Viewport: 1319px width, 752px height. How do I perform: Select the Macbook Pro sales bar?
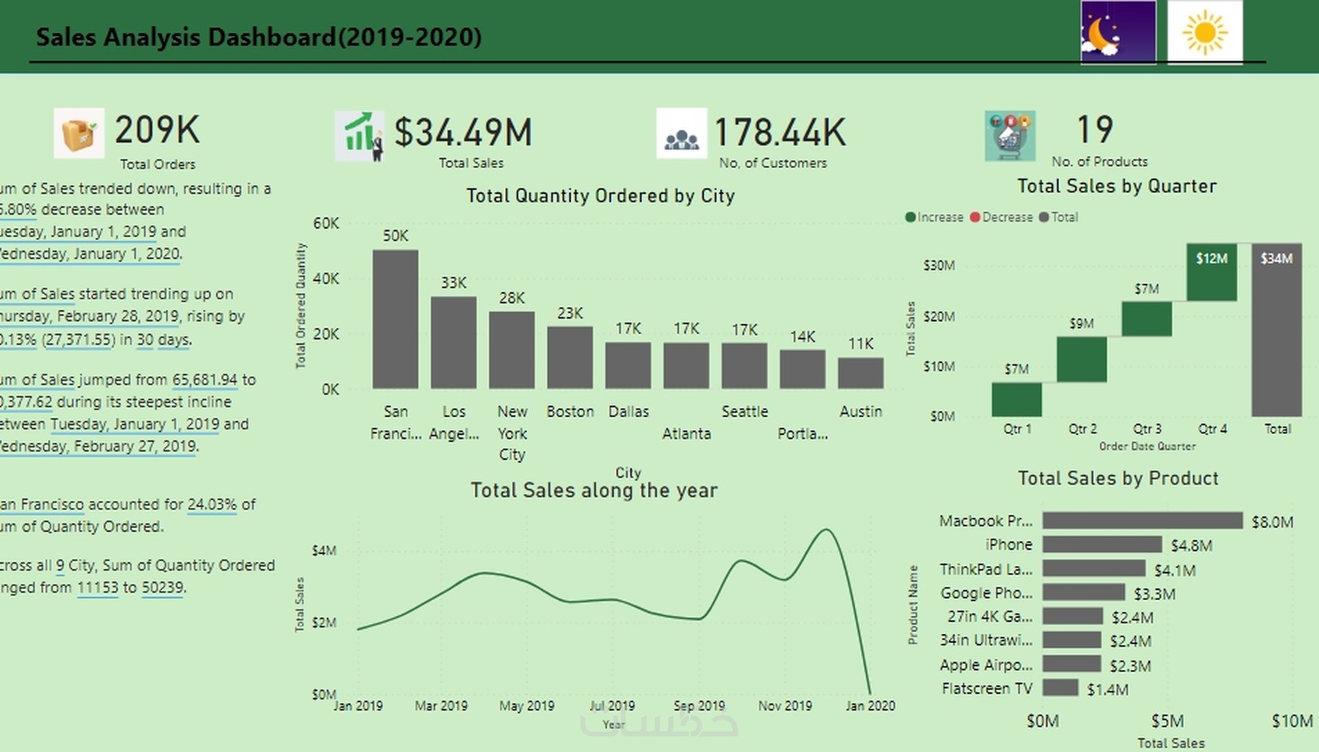[x=1142, y=520]
